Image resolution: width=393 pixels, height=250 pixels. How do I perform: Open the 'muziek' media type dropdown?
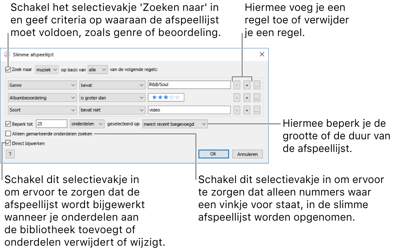[x=47, y=70]
